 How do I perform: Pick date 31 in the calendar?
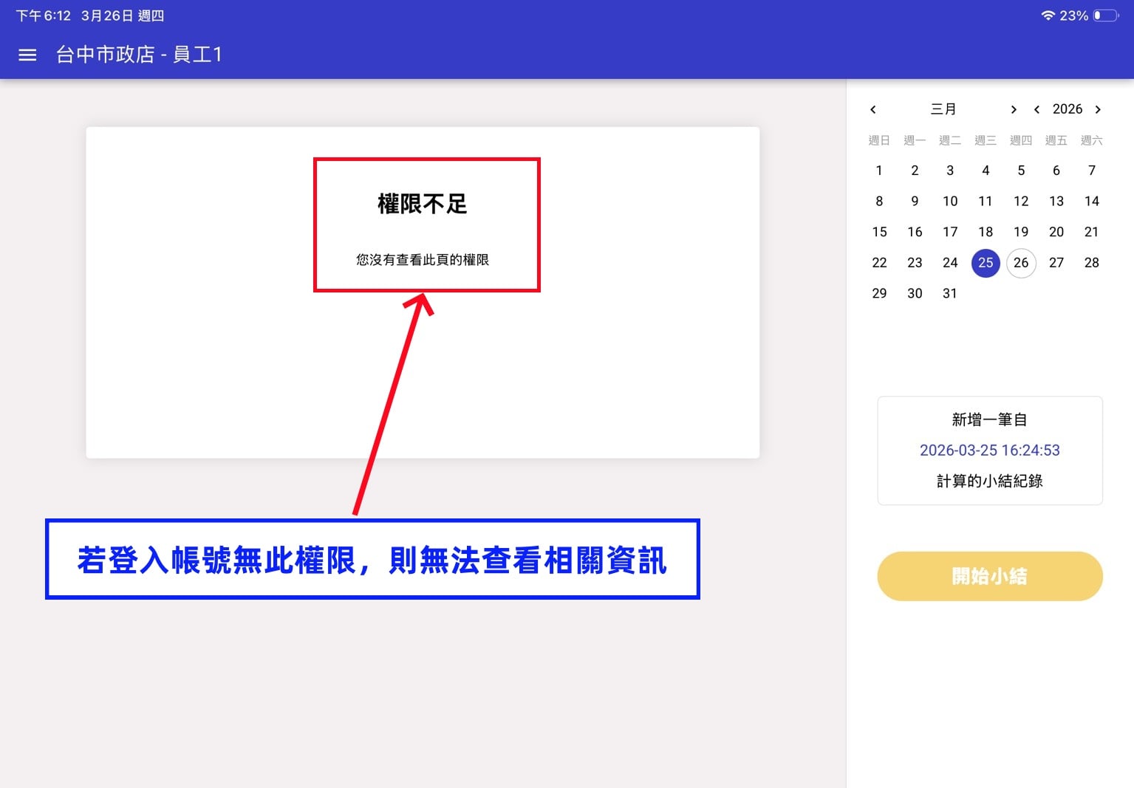(x=950, y=293)
